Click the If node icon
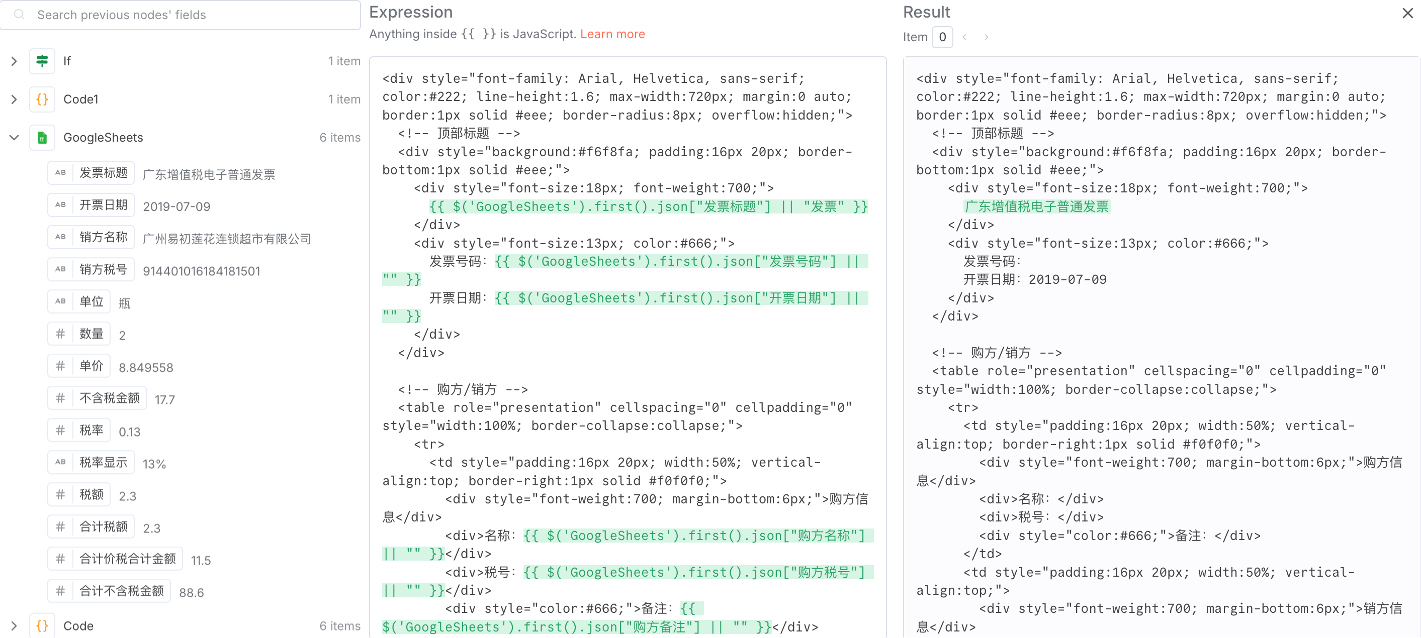The height and width of the screenshot is (638, 1421). (x=42, y=61)
